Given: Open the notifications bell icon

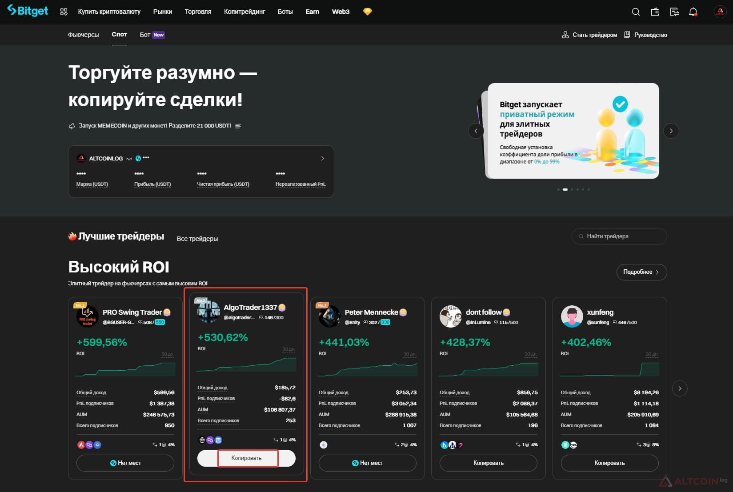Looking at the screenshot, I should click(693, 12).
